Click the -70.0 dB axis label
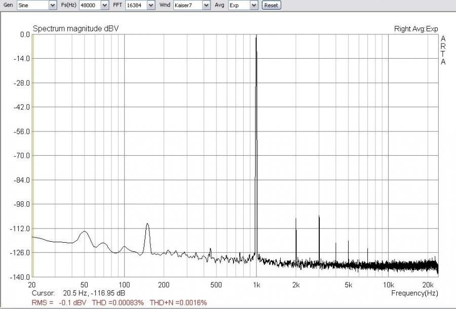Viewport: 456px width, 309px height. tap(22, 156)
